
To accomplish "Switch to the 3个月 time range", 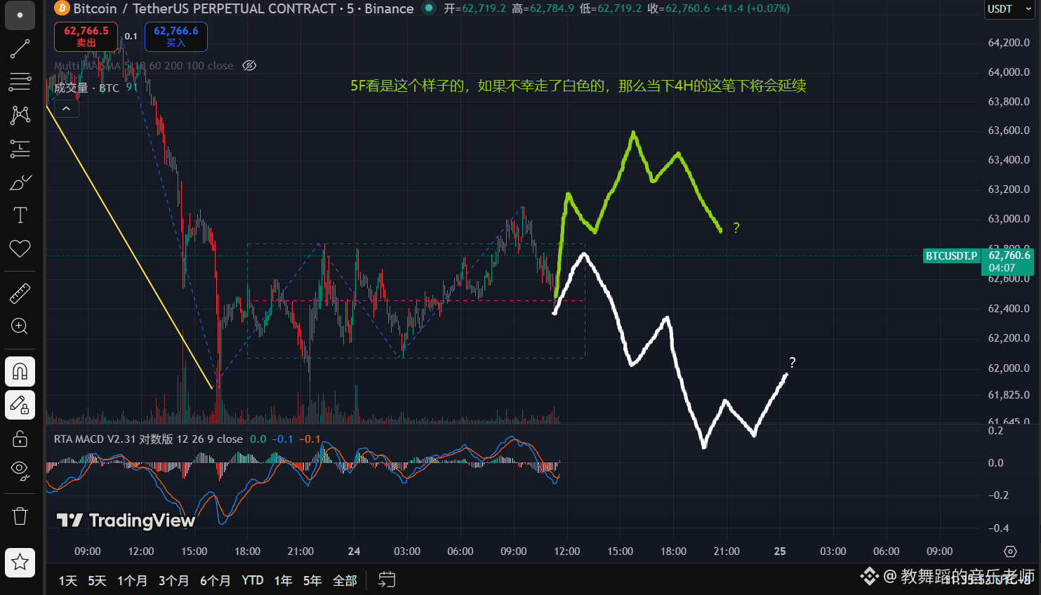I will pyautogui.click(x=173, y=580).
